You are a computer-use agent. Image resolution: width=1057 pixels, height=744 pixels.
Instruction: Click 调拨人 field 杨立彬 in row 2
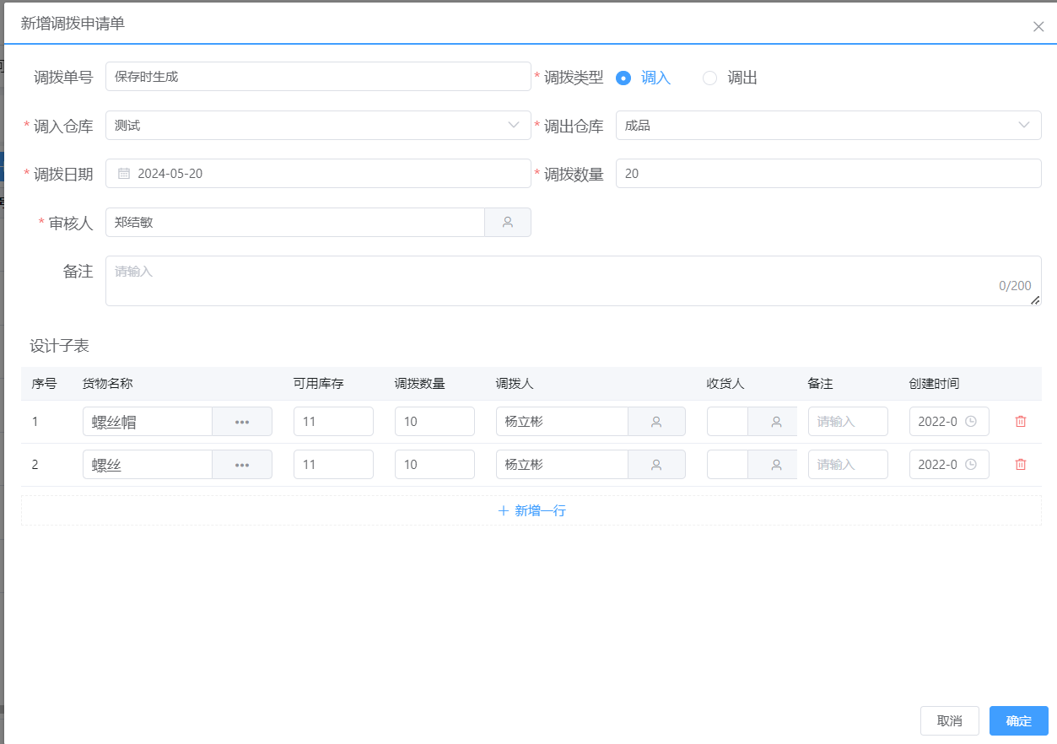point(562,465)
